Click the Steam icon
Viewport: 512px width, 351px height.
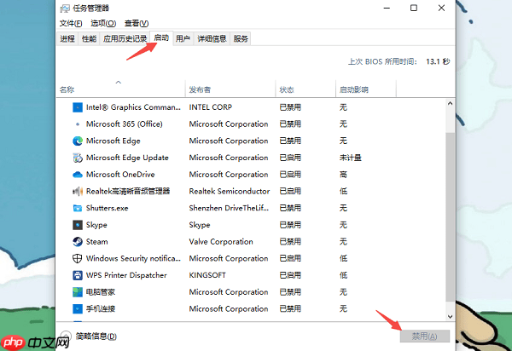(x=78, y=242)
